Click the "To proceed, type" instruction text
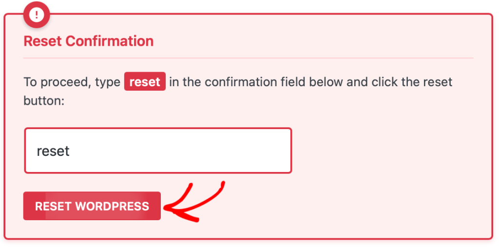Screen dimensions: 499x247 click(x=72, y=82)
